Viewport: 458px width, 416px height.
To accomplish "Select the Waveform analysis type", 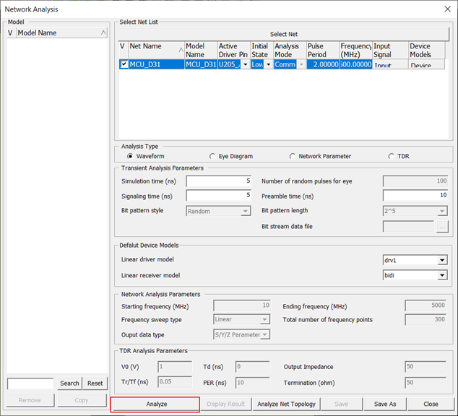I will tap(131, 156).
